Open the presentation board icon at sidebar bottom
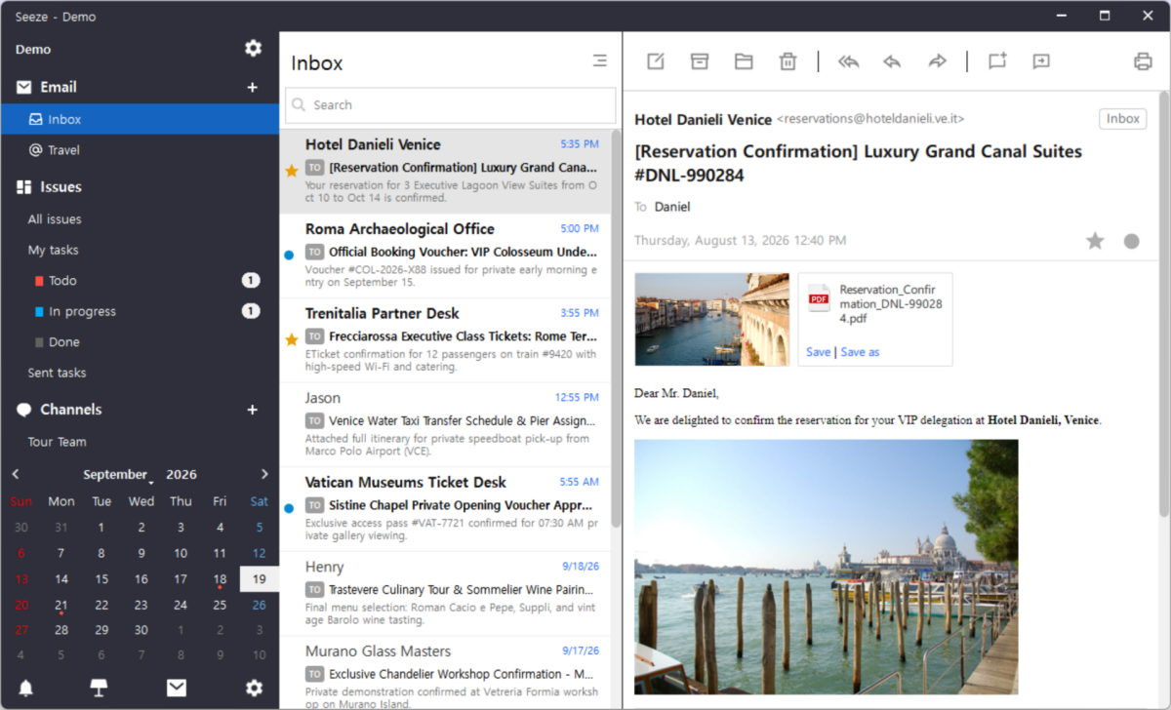1171x710 pixels. pyautogui.click(x=99, y=689)
